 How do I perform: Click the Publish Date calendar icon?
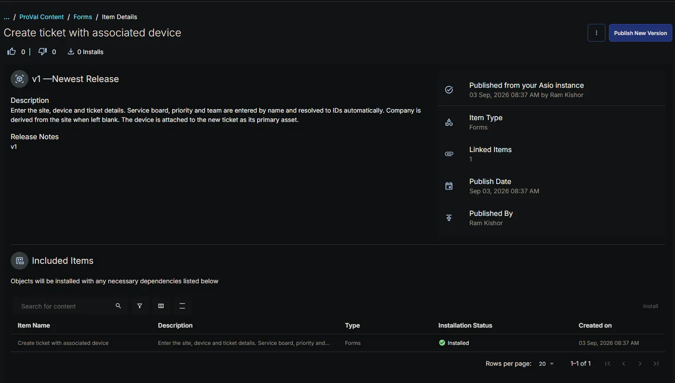tap(449, 186)
